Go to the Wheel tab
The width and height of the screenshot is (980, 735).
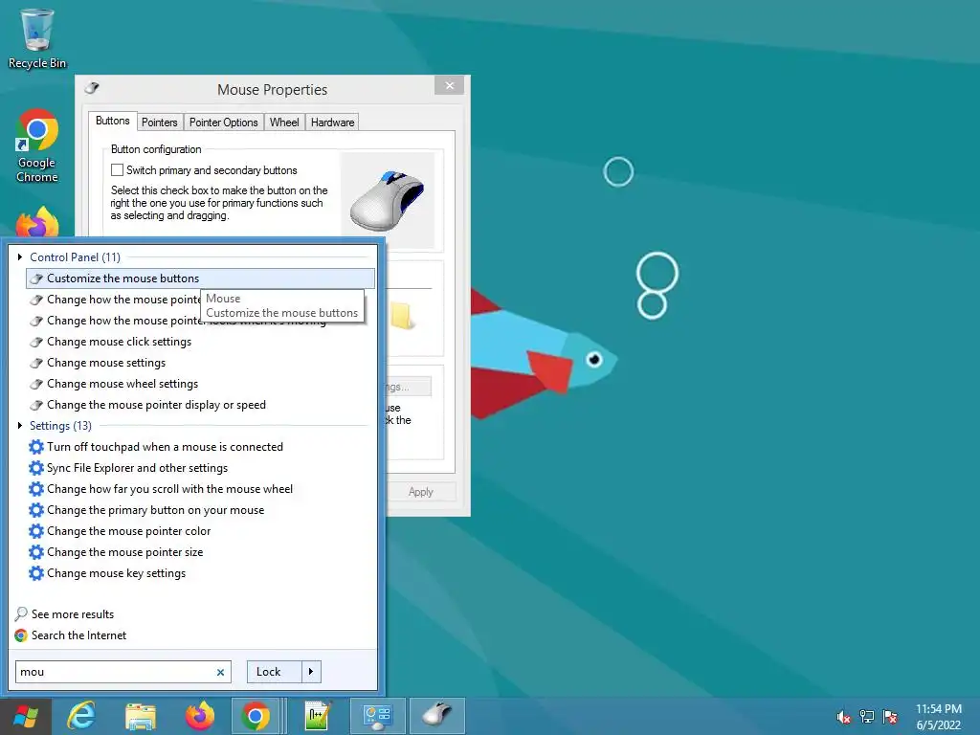tap(284, 122)
